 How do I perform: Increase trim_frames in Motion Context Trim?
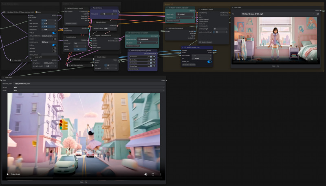pos(210,56)
